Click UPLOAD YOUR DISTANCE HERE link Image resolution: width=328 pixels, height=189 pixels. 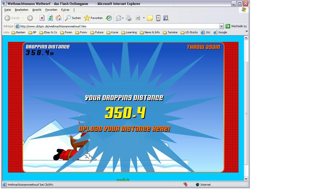[124, 129]
